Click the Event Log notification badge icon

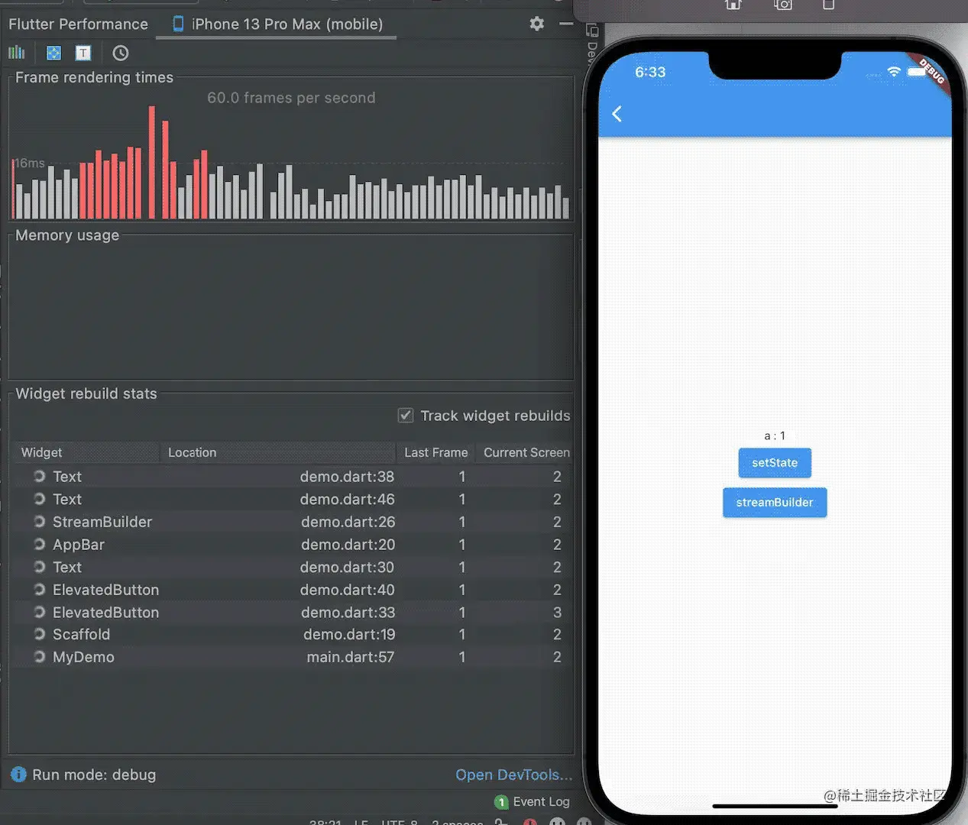(501, 802)
